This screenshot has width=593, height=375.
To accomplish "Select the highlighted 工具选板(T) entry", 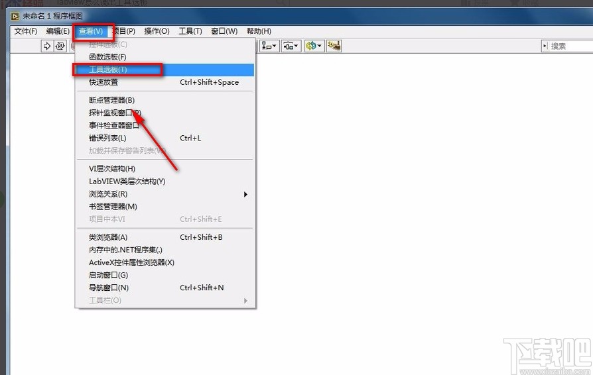I will coord(165,70).
